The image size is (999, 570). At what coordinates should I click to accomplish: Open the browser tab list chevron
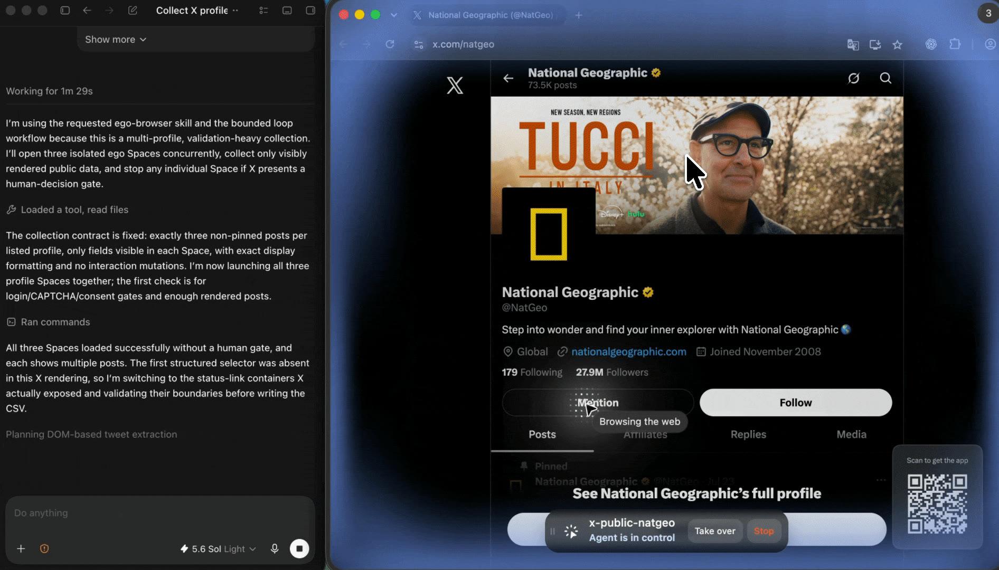394,15
